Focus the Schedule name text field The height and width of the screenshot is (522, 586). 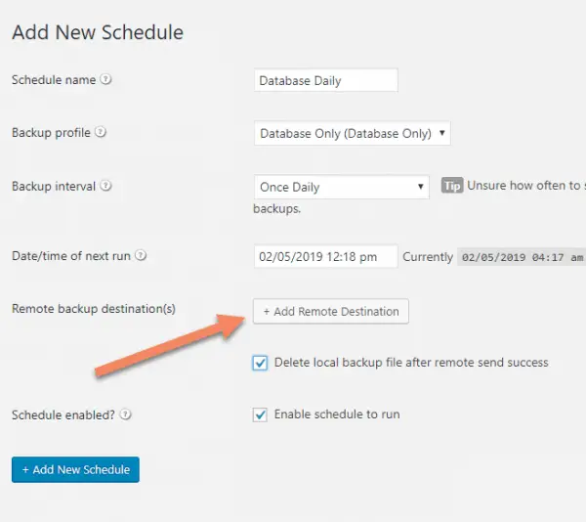point(326,80)
